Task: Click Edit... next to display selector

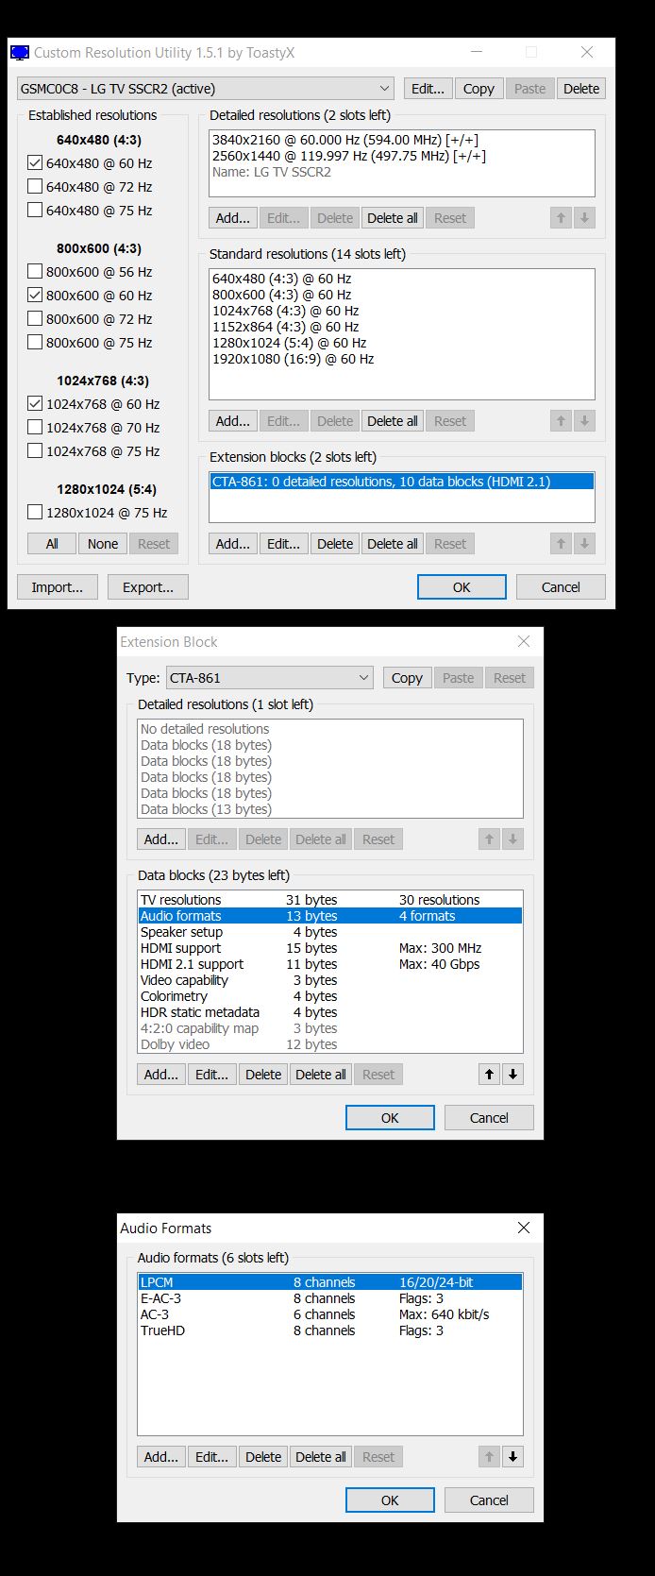Action: point(428,89)
